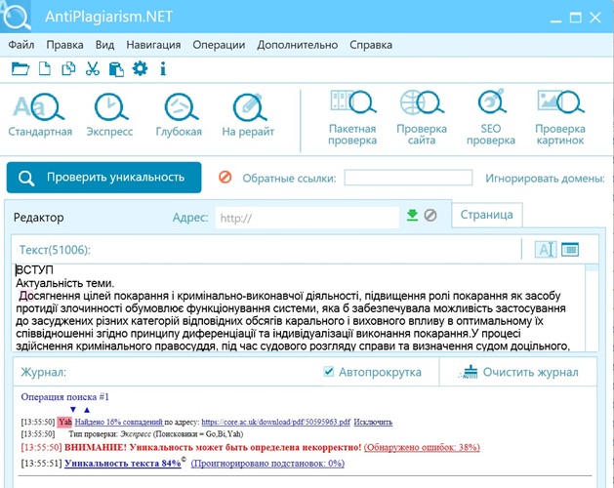Click the red stop icon near Обратные ссылки

[x=225, y=177]
